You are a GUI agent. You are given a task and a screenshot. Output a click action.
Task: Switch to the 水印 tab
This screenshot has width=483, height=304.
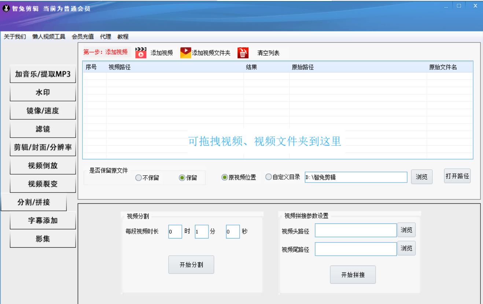[x=43, y=93]
